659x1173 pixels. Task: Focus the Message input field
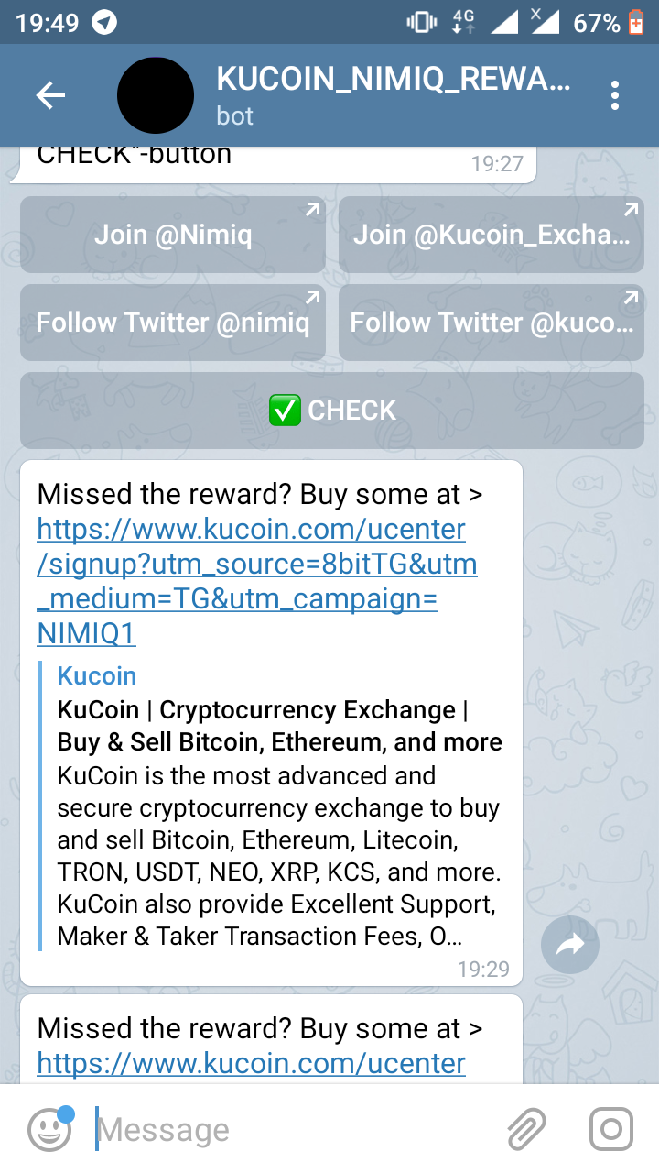[x=293, y=1129]
